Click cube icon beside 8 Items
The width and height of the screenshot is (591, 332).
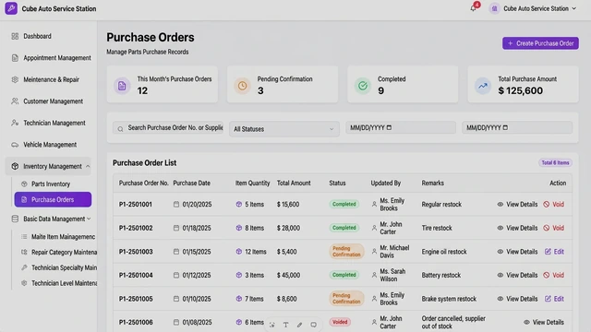[238, 228]
